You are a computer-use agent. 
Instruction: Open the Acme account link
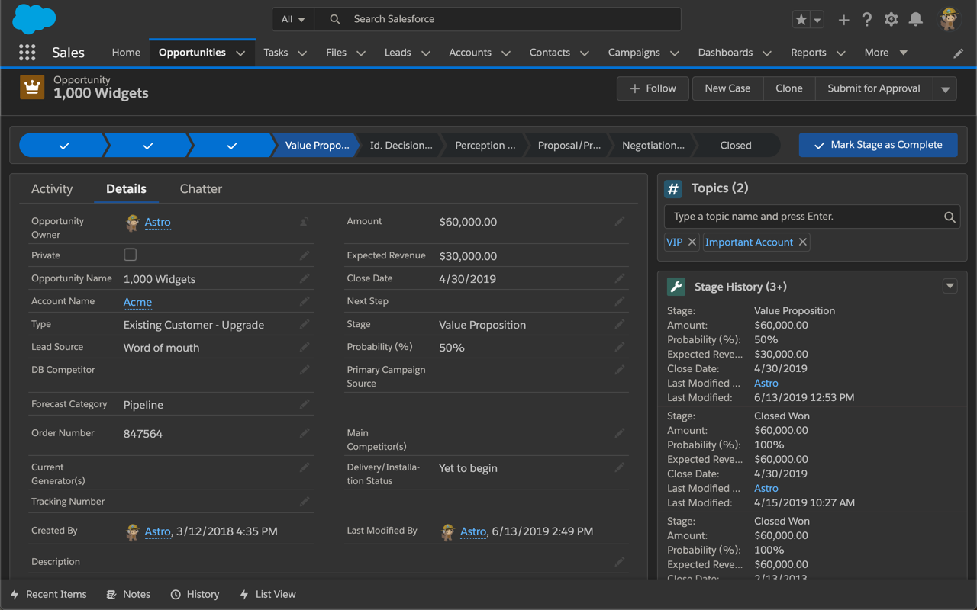(137, 302)
